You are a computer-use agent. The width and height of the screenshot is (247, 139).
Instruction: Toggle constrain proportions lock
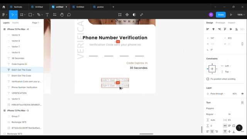click(242, 44)
